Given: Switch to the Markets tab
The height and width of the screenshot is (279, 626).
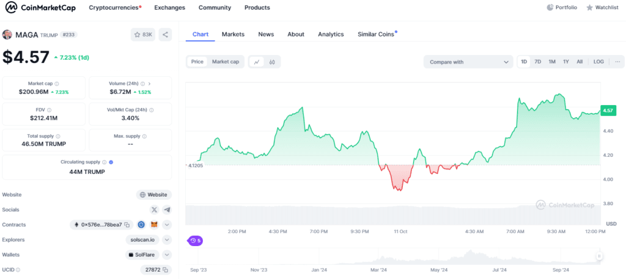Looking at the screenshot, I should [x=233, y=34].
